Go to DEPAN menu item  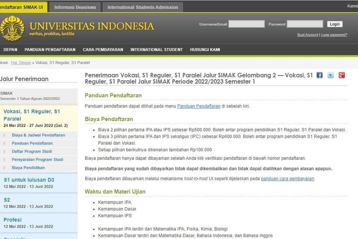(x=10, y=50)
